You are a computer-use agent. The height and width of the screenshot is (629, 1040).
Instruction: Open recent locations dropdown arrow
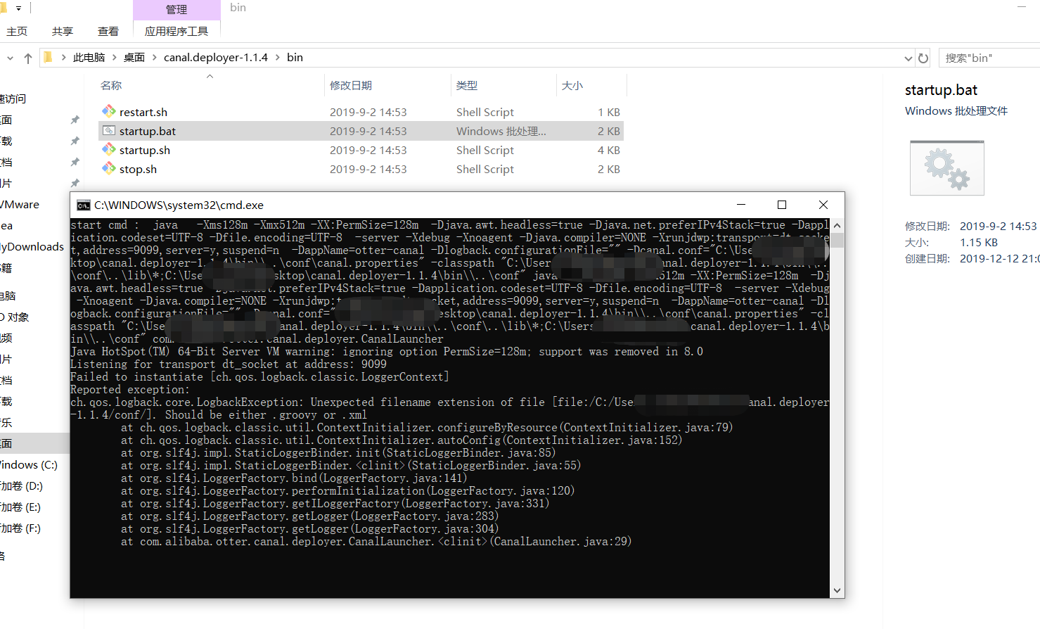click(10, 58)
